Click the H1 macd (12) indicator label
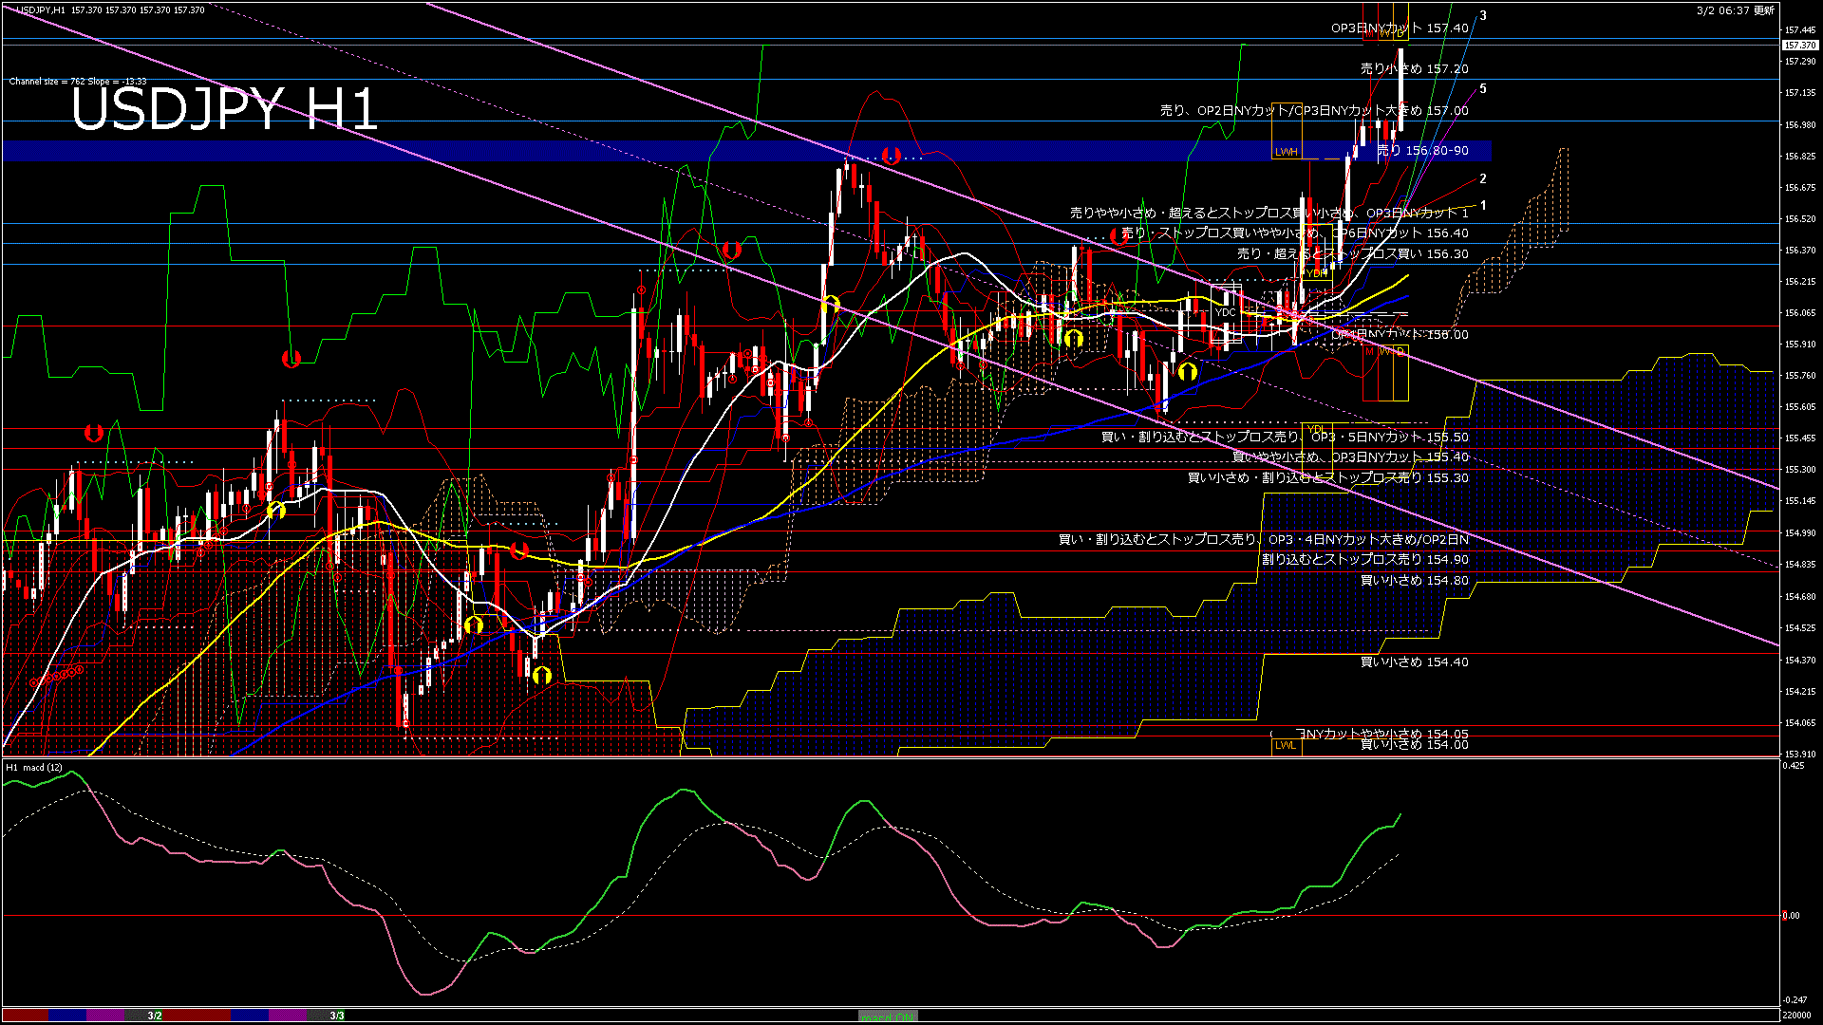1823x1025 pixels. coord(34,767)
